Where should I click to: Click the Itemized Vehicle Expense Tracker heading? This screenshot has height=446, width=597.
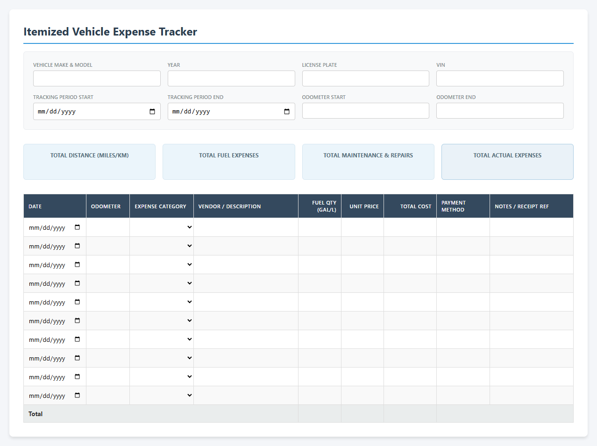(x=110, y=32)
